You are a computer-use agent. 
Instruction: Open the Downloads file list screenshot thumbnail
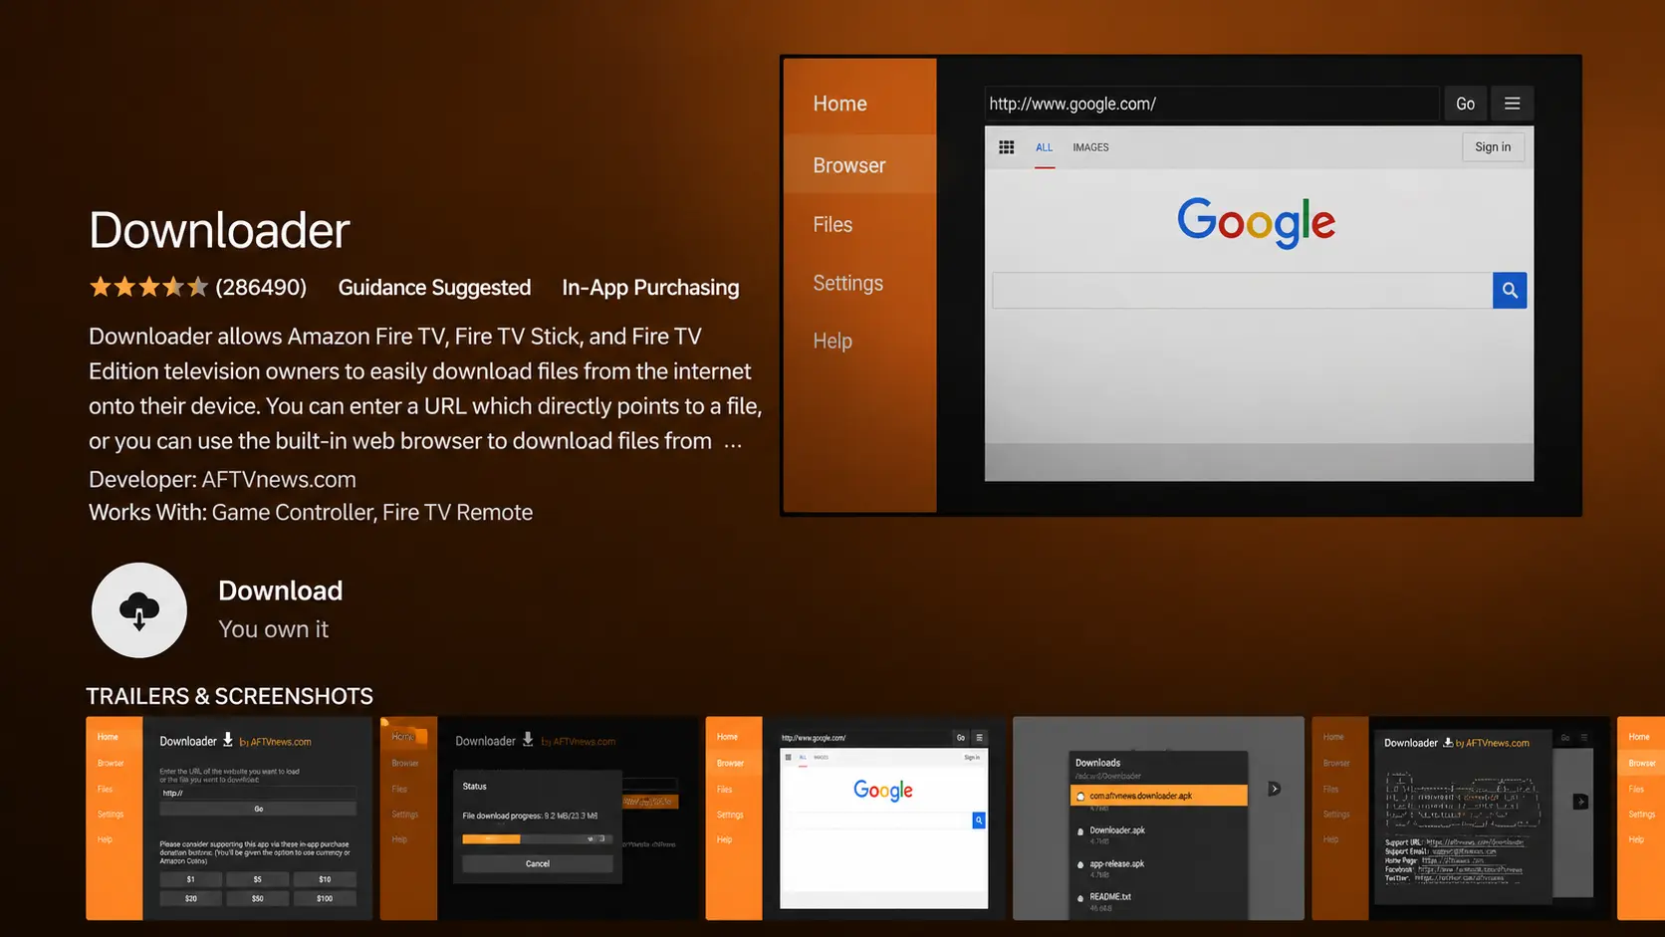tap(1158, 818)
